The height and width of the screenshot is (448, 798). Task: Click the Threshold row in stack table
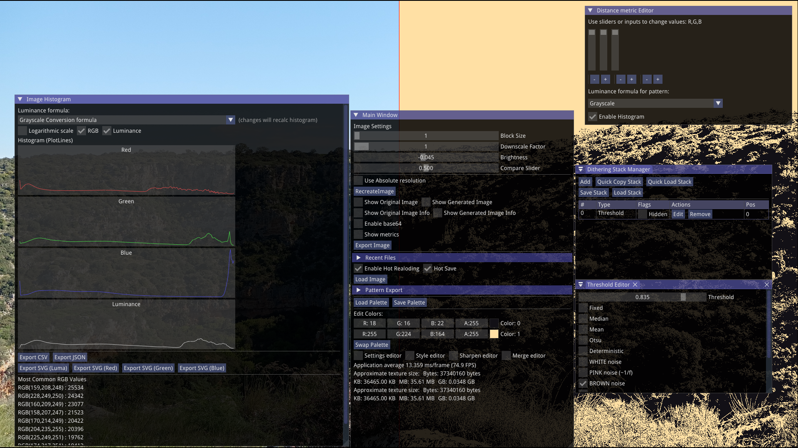click(611, 213)
